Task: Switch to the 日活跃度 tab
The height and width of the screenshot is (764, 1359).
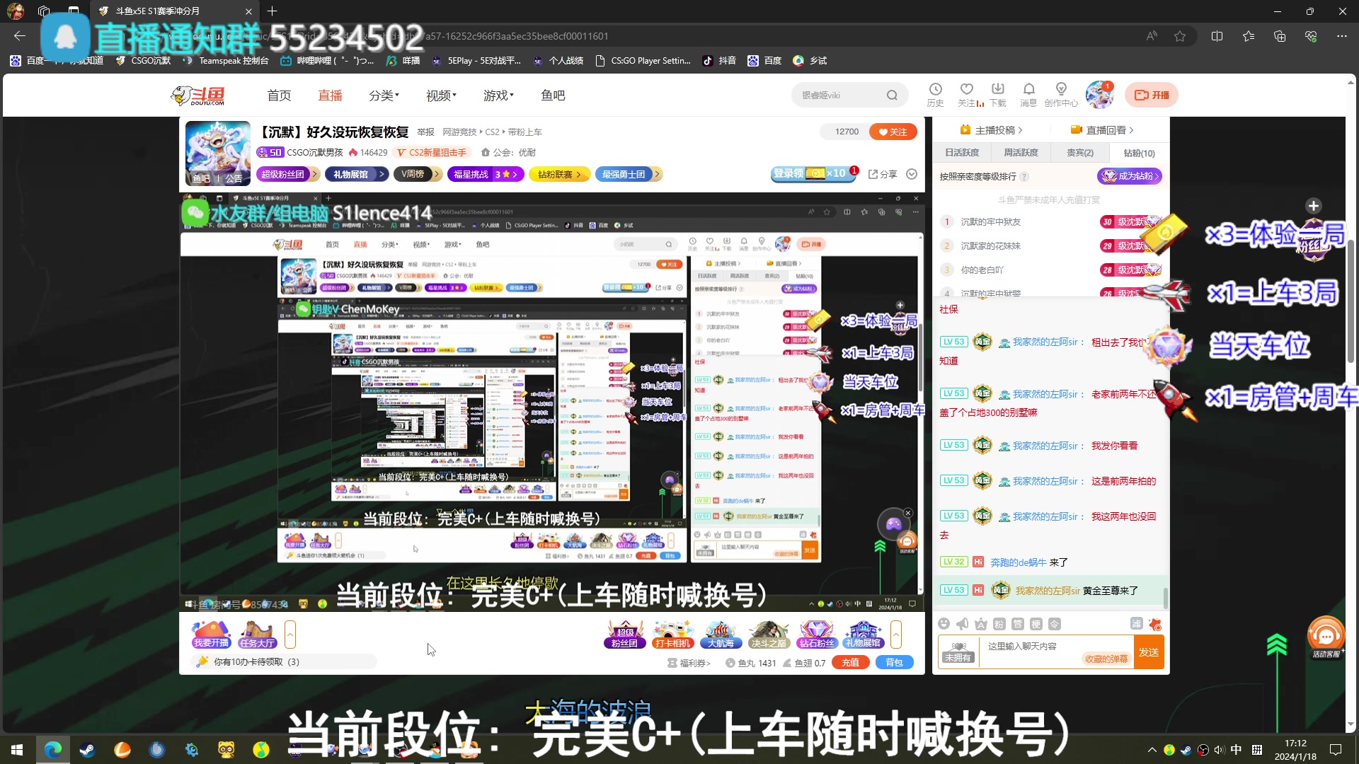Action: 962,153
